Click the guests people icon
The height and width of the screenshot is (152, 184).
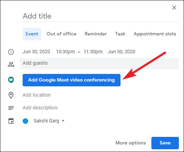point(11,64)
